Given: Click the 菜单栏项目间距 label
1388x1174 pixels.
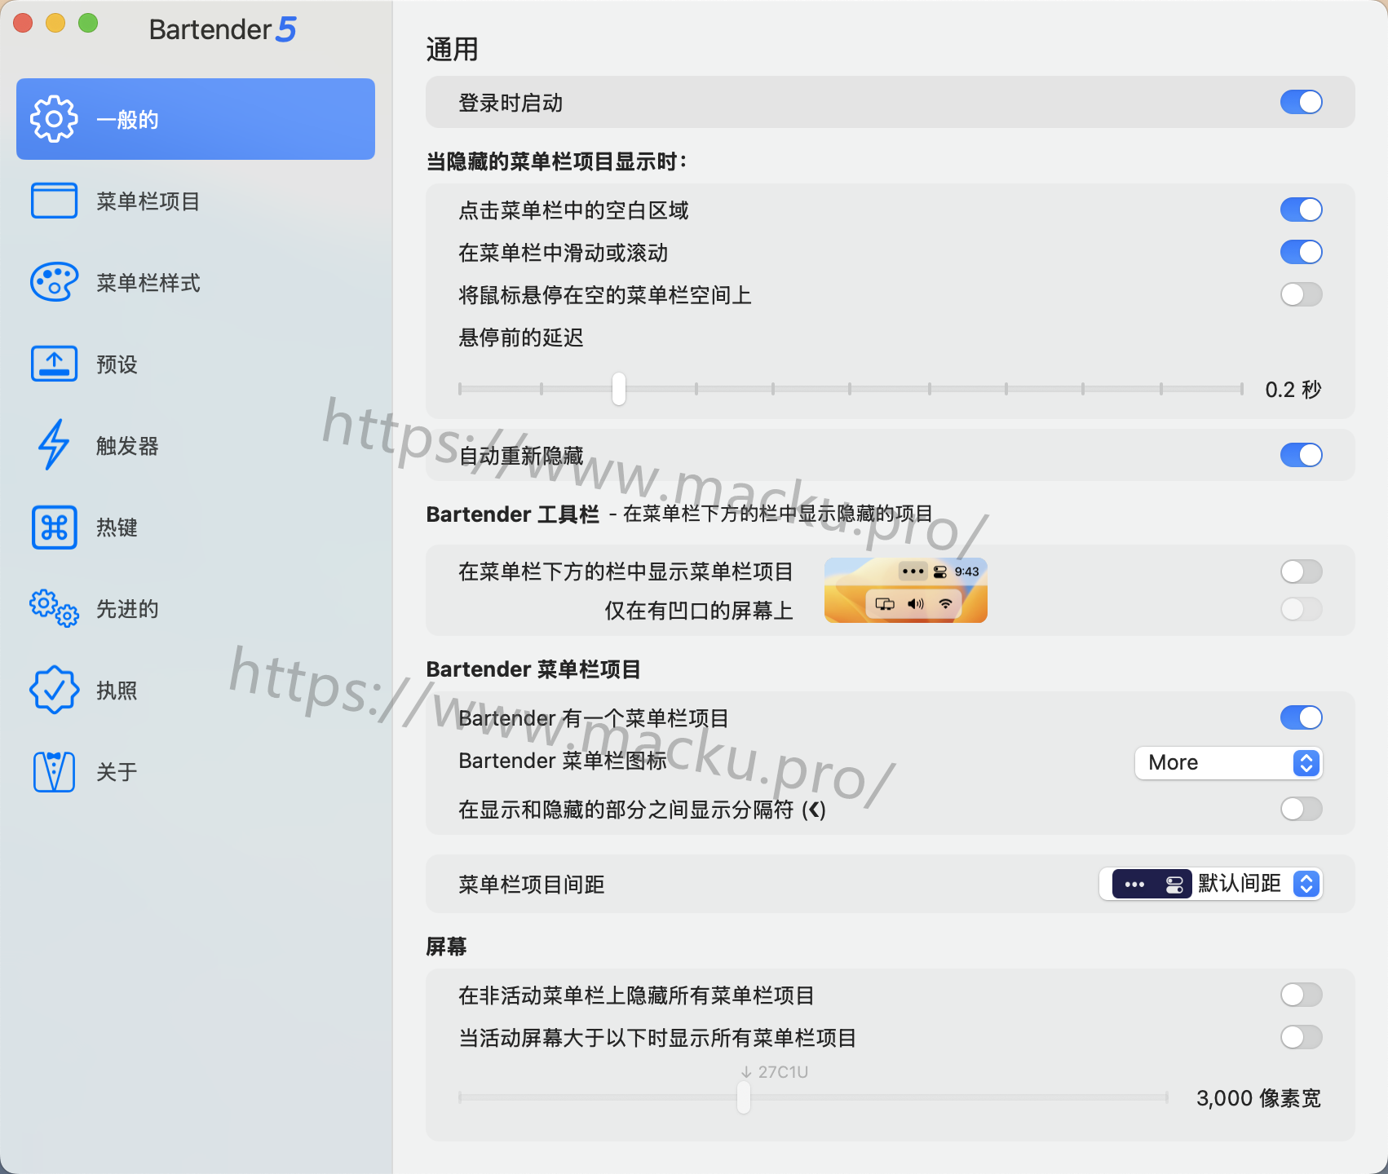Looking at the screenshot, I should (x=532, y=885).
